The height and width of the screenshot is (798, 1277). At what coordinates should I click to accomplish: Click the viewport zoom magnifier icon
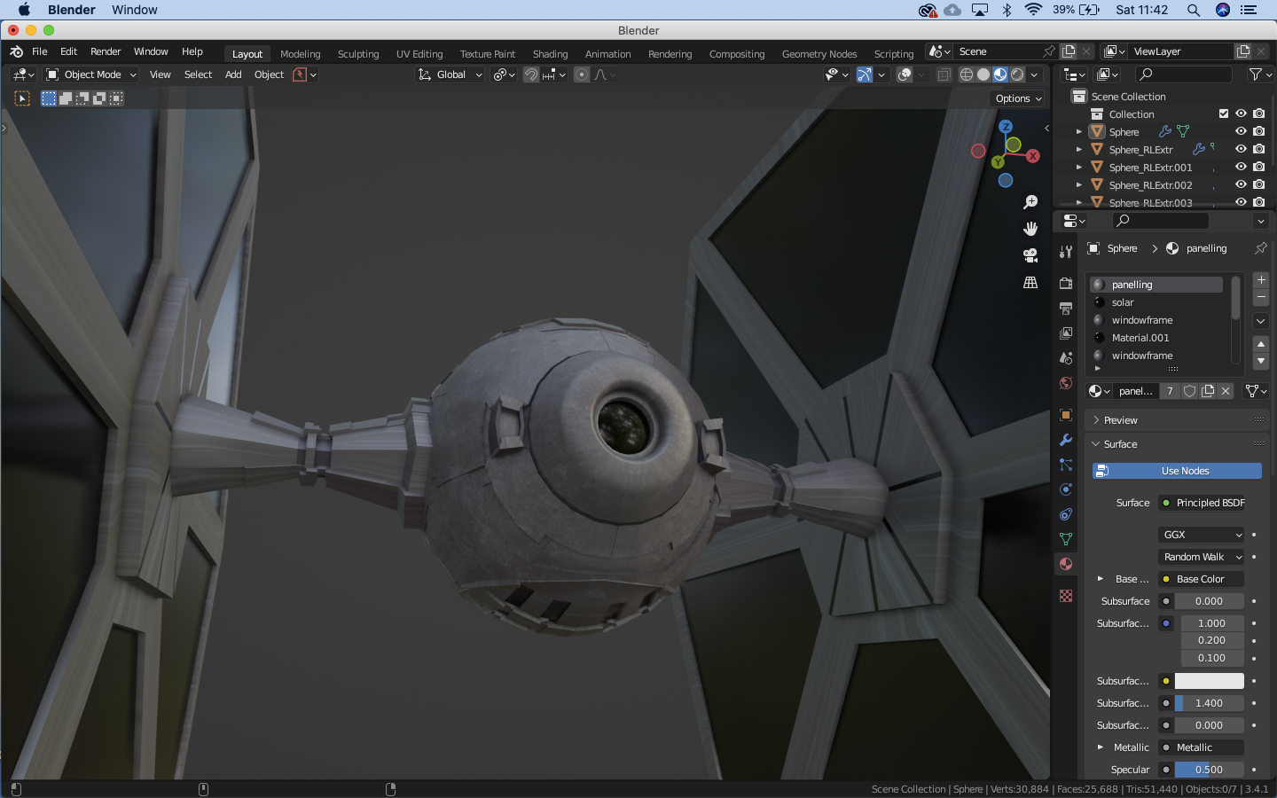1030,202
